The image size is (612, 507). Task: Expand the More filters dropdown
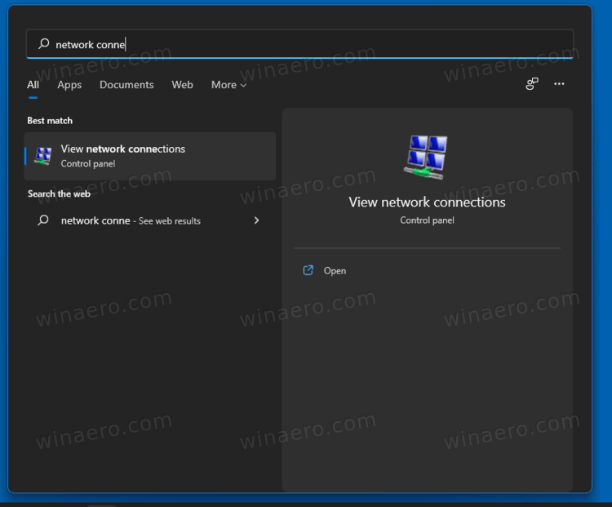pyautogui.click(x=228, y=85)
